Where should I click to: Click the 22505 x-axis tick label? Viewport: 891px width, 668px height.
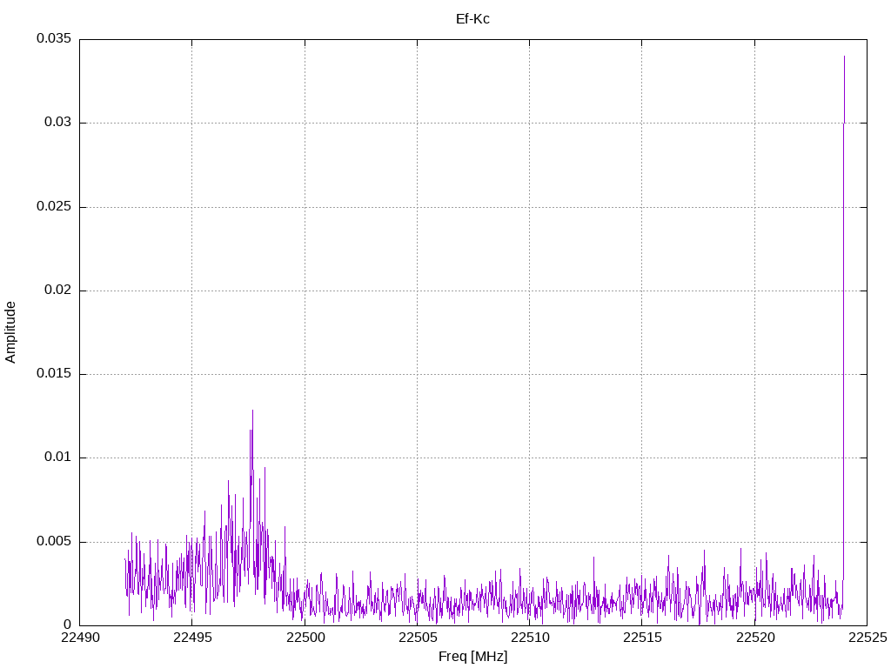(x=418, y=638)
